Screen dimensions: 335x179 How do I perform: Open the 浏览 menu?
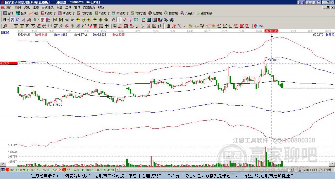[x=18, y=8]
